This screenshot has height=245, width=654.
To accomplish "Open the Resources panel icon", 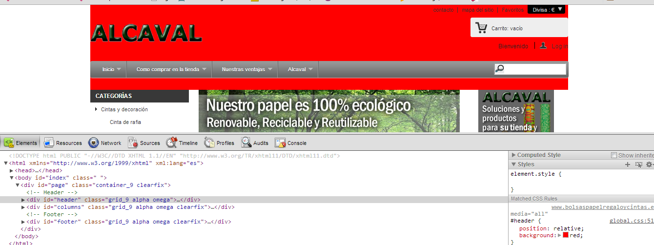I will point(49,143).
